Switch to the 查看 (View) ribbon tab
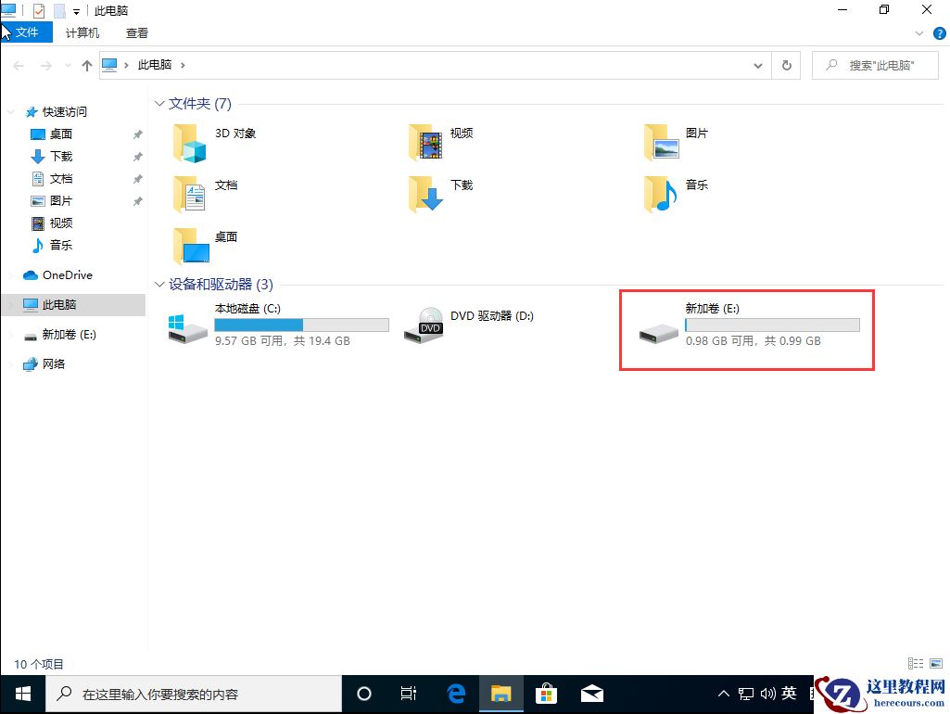Image resolution: width=950 pixels, height=714 pixels. [x=136, y=32]
